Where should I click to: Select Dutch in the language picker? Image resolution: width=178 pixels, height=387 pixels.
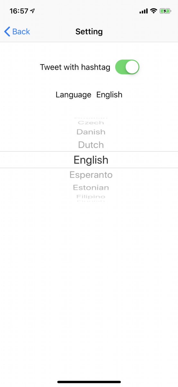91,145
